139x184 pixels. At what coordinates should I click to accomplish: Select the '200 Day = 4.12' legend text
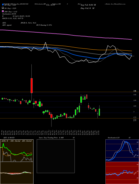click(11, 12)
